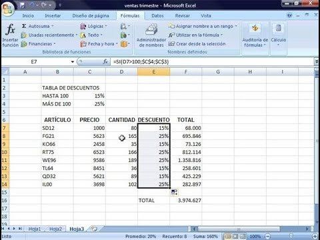Switch to the Inicio ribbon tab
This screenshot has height=240, width=320.
click(28, 15)
